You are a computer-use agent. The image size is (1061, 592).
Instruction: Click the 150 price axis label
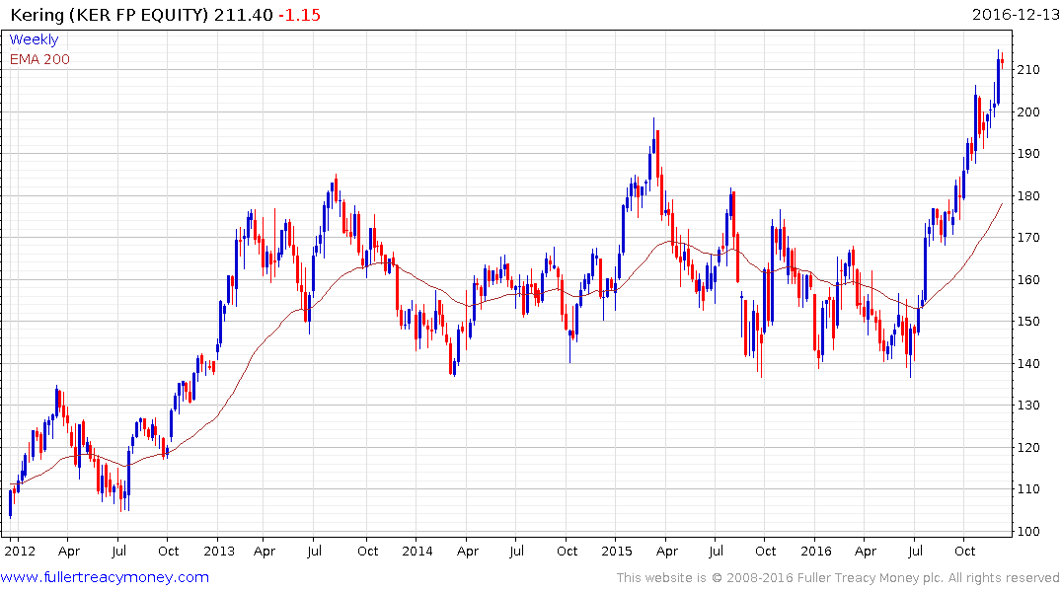point(1027,322)
